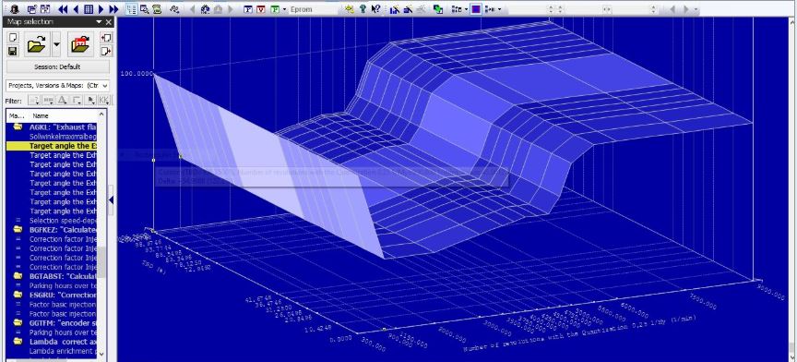
Task: Open the Map selection panel menu arrow
Action: point(99,22)
